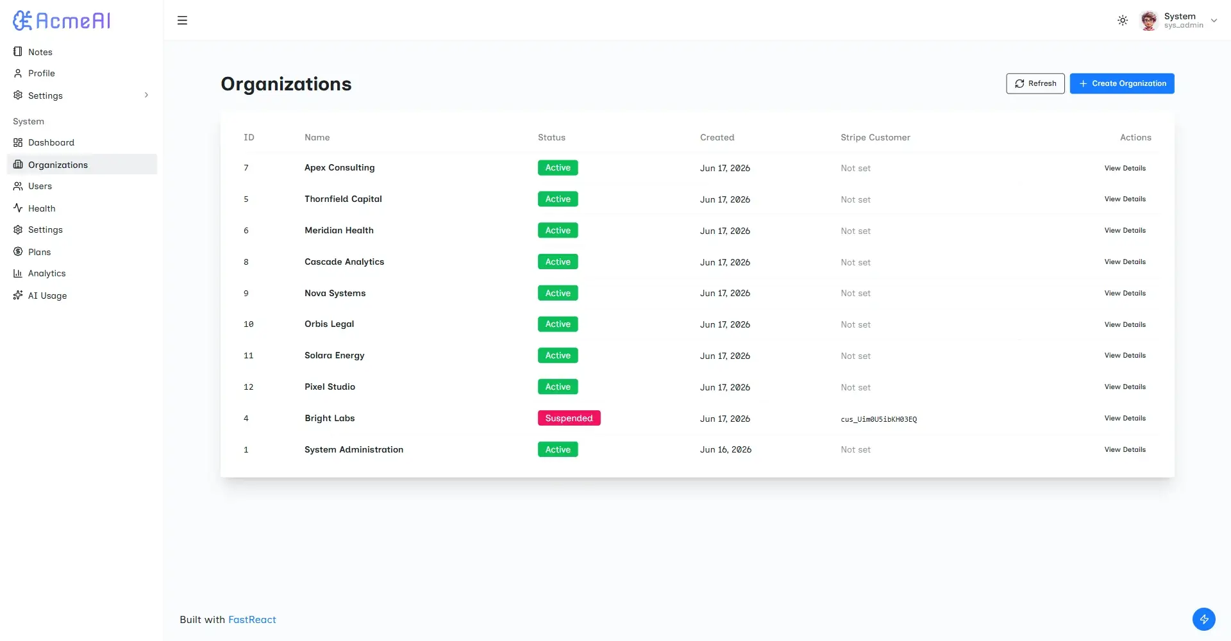This screenshot has width=1231, height=641.
Task: Click the Dashboard grid icon
Action: pyautogui.click(x=18, y=142)
